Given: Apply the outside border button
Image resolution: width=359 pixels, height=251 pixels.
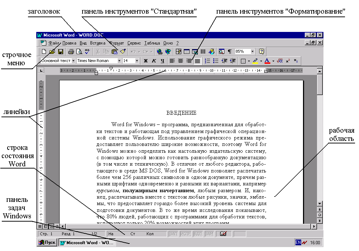Looking at the screenshot, I should tap(243, 61).
